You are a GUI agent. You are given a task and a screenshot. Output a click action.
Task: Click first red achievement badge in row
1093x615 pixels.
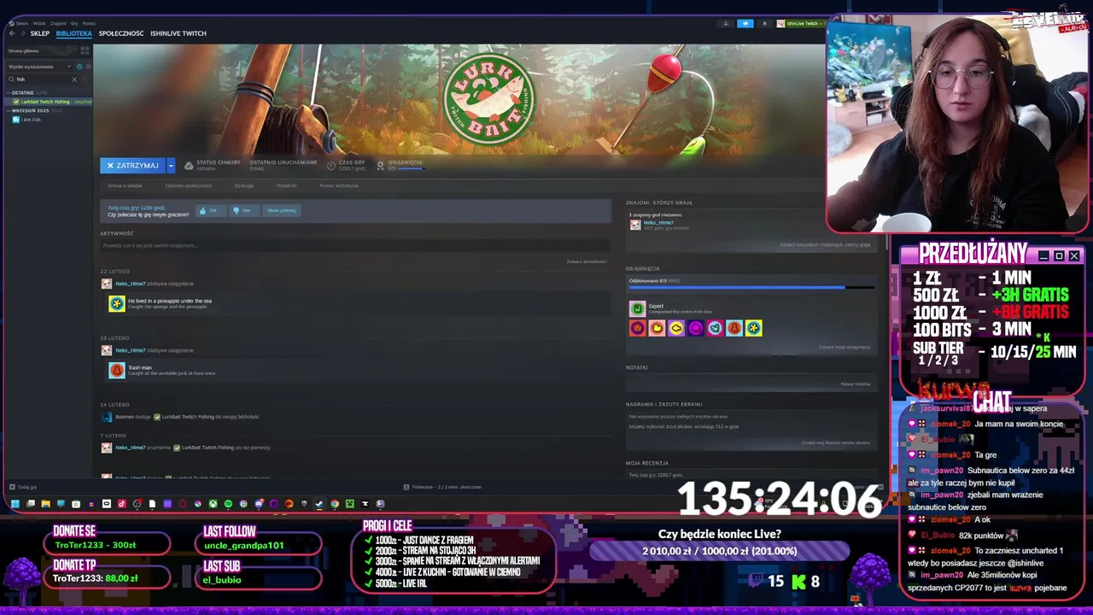(x=637, y=328)
